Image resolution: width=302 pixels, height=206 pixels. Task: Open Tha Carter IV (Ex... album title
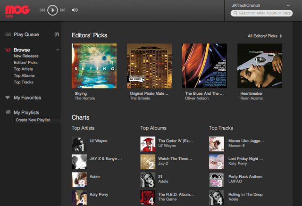(175, 141)
